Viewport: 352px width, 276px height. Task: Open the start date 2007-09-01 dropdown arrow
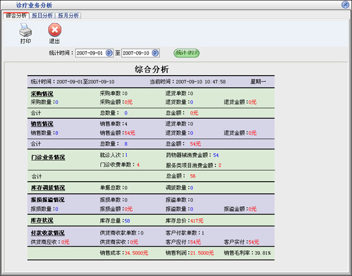click(x=109, y=53)
